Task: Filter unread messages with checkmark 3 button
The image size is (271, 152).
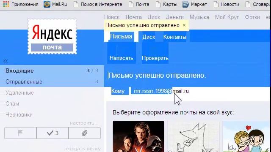Action: [x=53, y=133]
